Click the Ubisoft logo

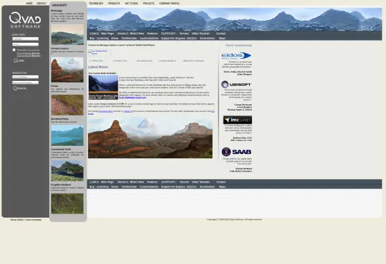point(236,84)
